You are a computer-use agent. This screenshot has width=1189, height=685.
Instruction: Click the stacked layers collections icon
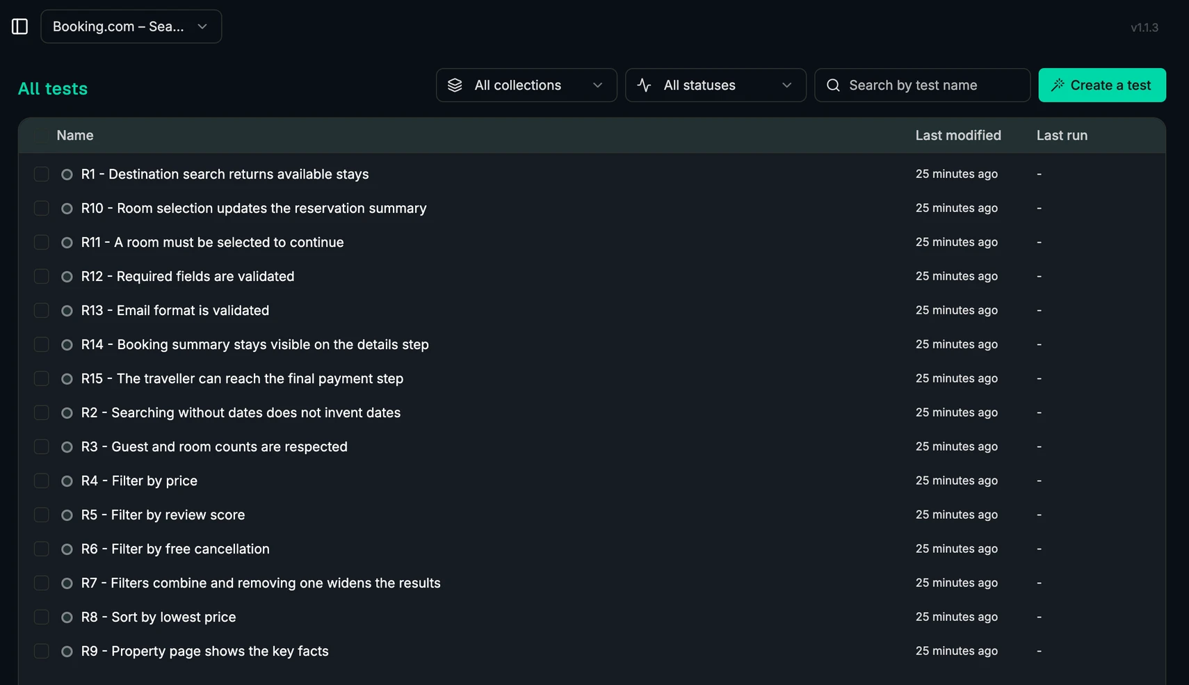455,85
